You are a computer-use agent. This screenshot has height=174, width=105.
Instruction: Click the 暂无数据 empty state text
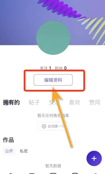click(53, 166)
